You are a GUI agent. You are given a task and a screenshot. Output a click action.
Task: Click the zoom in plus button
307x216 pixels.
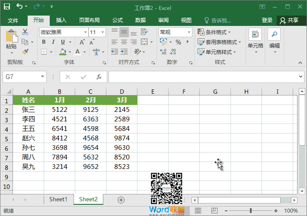point(276,211)
